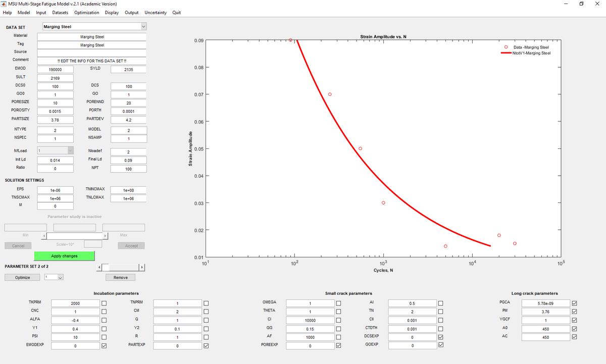Image resolution: width=606 pixels, height=364 pixels.
Task: Click the SYLD value field
Action: pyautogui.click(x=128, y=69)
